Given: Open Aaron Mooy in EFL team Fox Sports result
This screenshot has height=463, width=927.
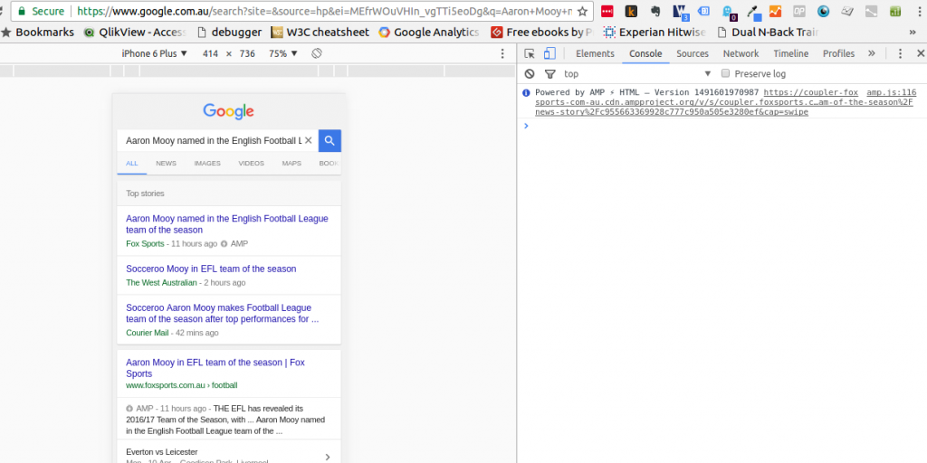Looking at the screenshot, I should [215, 368].
